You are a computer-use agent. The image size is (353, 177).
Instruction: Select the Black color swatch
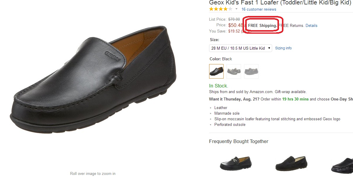click(216, 71)
